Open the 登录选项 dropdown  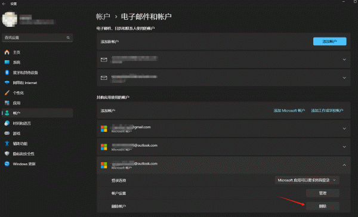pyautogui.click(x=307, y=180)
